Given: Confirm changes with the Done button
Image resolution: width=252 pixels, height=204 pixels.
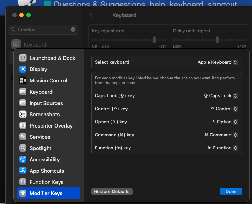Looking at the screenshot, I should coord(231,192).
